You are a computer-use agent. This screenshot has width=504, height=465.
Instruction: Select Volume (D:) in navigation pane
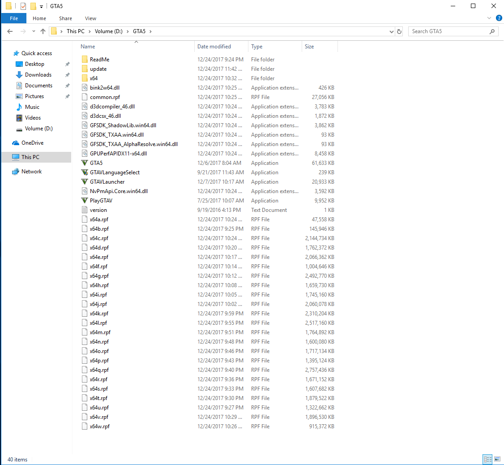pos(38,129)
